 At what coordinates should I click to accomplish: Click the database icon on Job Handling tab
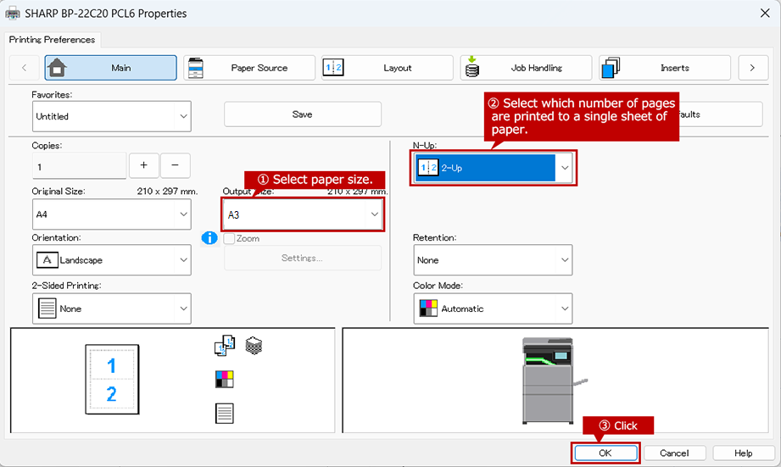pos(471,67)
